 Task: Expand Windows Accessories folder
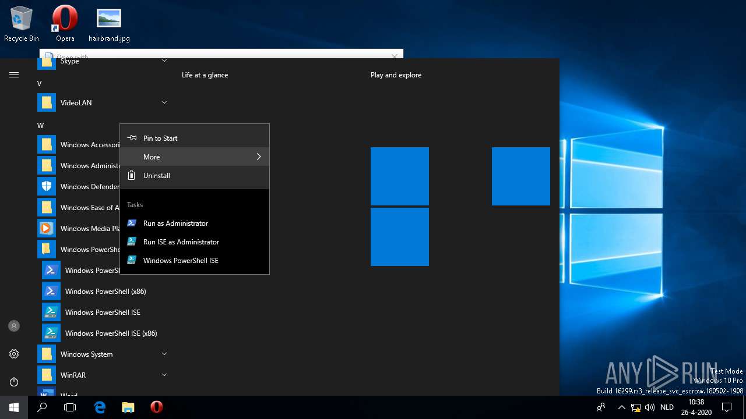tap(78, 145)
